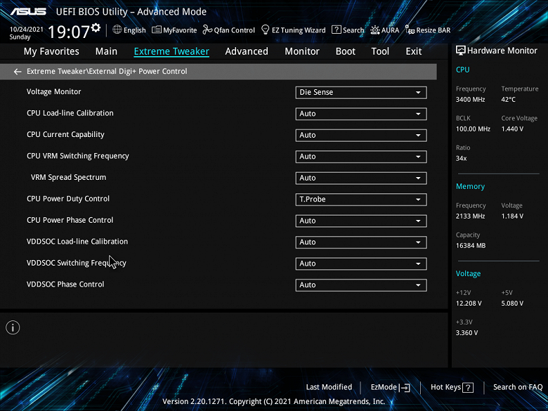Select CPU Load-line Calibration label
The image size is (548, 411).
[70, 113]
